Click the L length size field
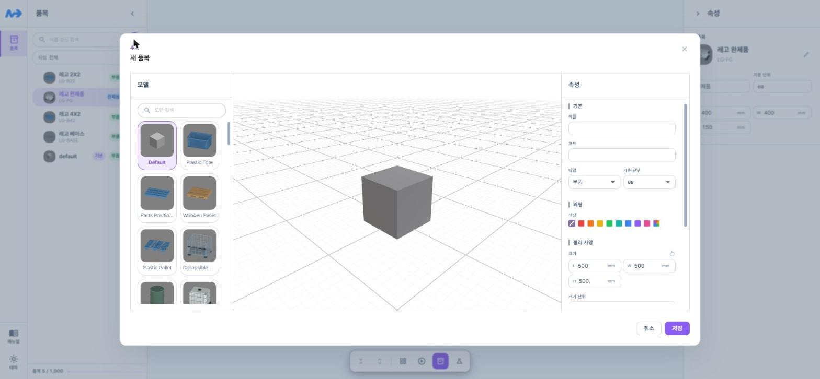The height and width of the screenshot is (379, 820). [595, 266]
